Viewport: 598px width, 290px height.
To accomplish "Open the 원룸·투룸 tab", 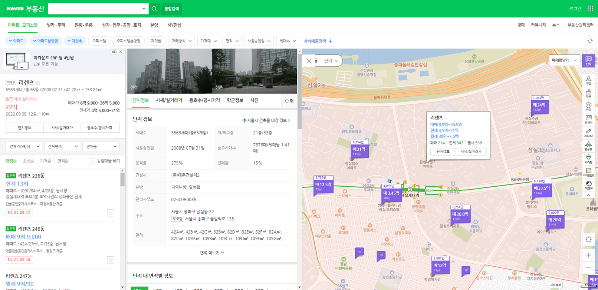I will click(83, 25).
